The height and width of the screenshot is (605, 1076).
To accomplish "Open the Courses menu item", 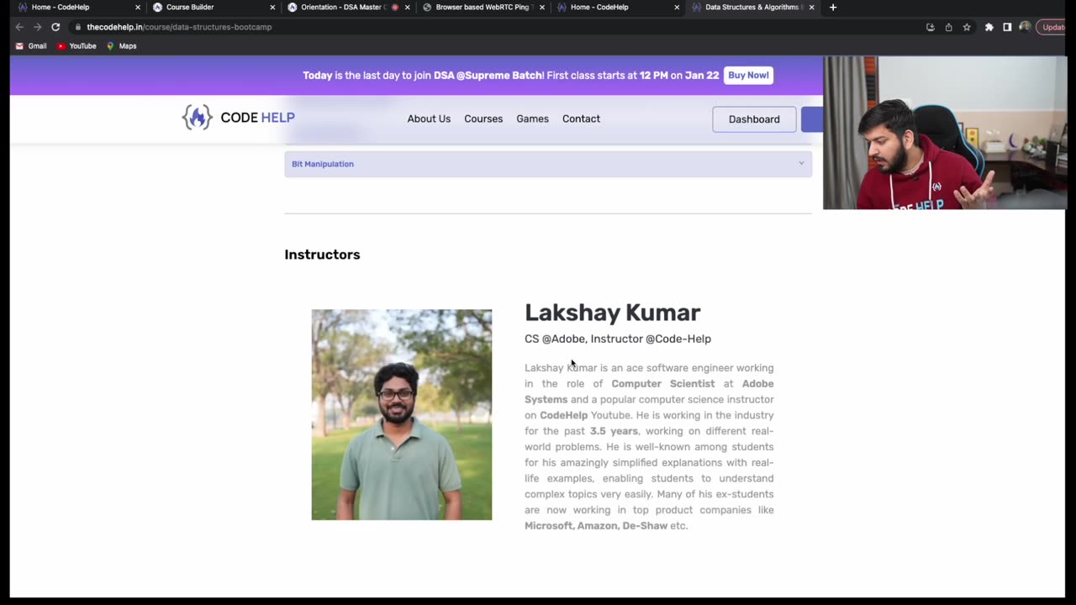I will tap(483, 118).
